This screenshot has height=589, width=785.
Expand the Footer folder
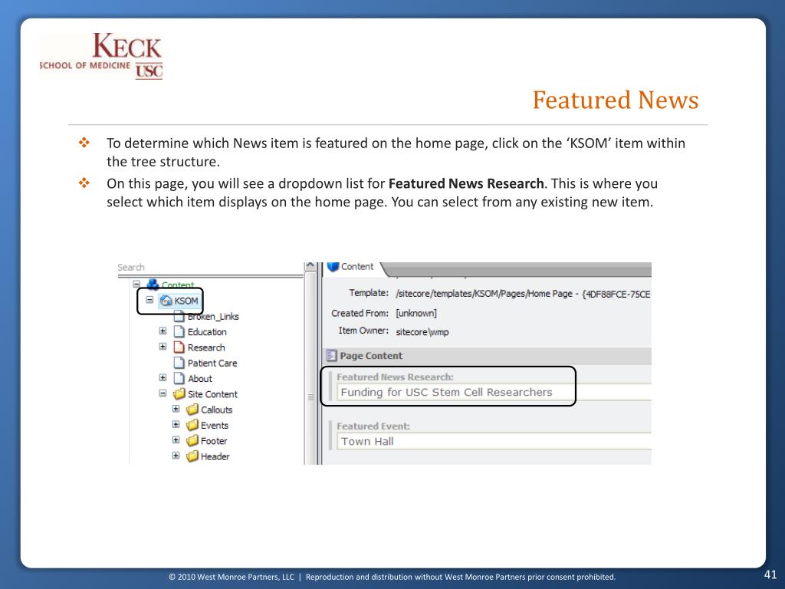tap(176, 439)
